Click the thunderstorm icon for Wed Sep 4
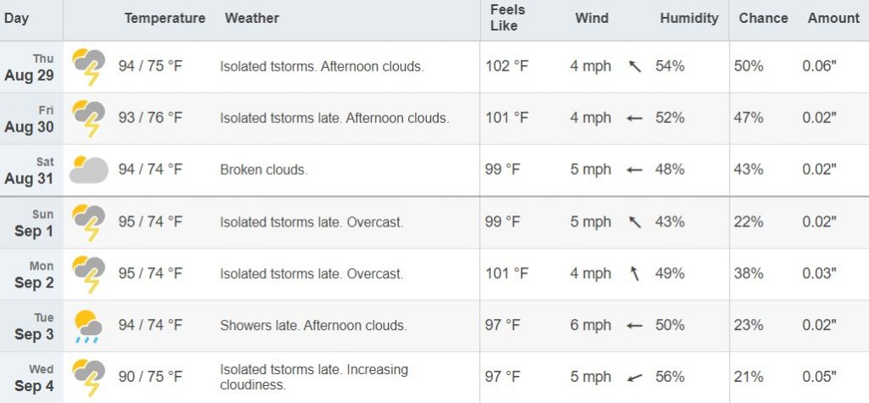 88,378
